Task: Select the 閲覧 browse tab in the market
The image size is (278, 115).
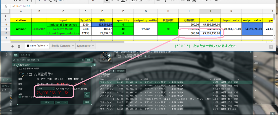Action: click(16, 55)
